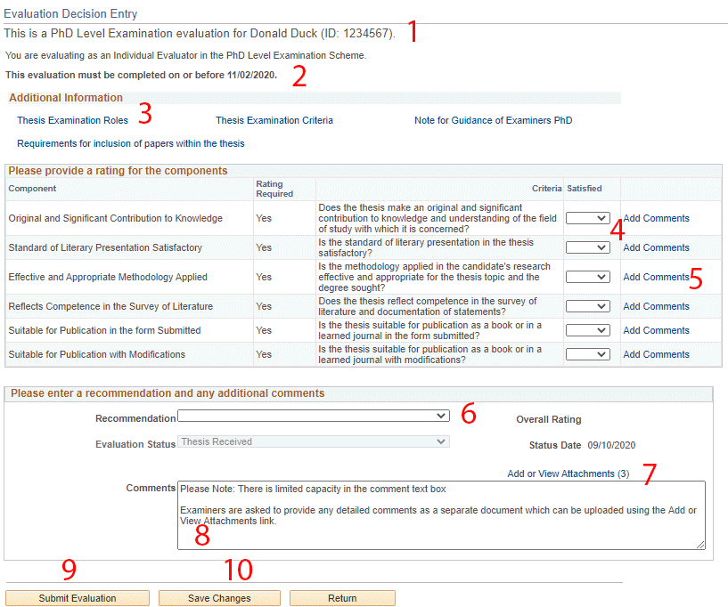Open Requirements for inclusion of papers link
Screen dimensions: 728x607
tap(130, 143)
